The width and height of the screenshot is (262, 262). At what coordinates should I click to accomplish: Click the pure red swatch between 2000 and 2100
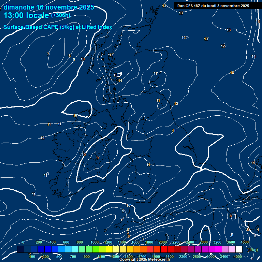[x=164, y=249]
